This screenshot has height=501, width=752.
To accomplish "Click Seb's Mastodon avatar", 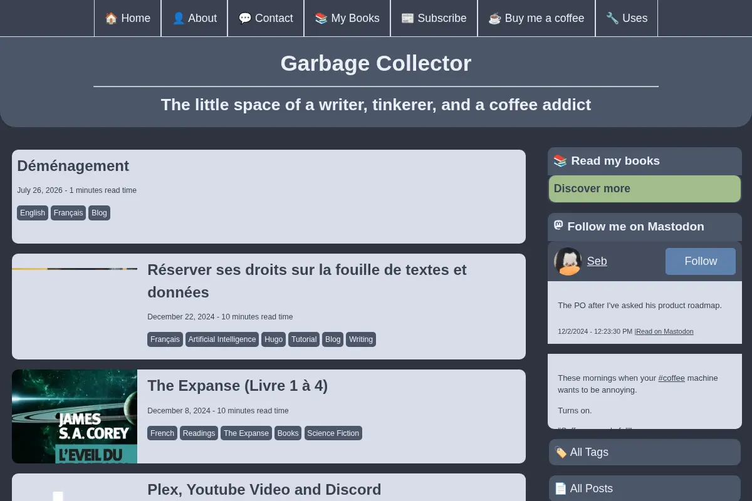I will (x=568, y=261).
